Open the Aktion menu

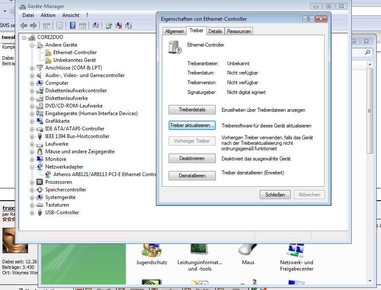pos(48,15)
